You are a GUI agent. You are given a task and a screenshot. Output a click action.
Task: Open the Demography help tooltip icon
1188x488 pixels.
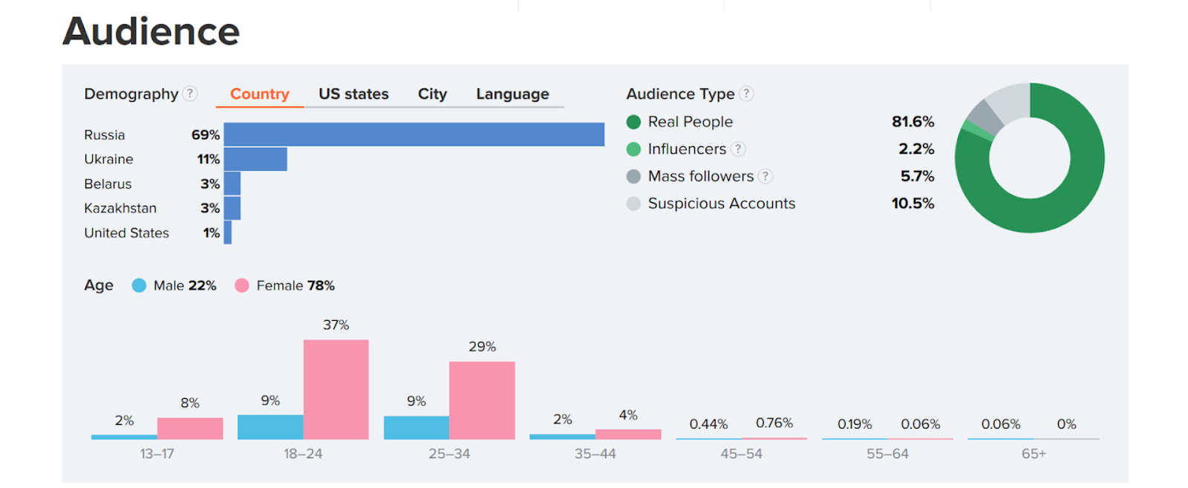[190, 94]
